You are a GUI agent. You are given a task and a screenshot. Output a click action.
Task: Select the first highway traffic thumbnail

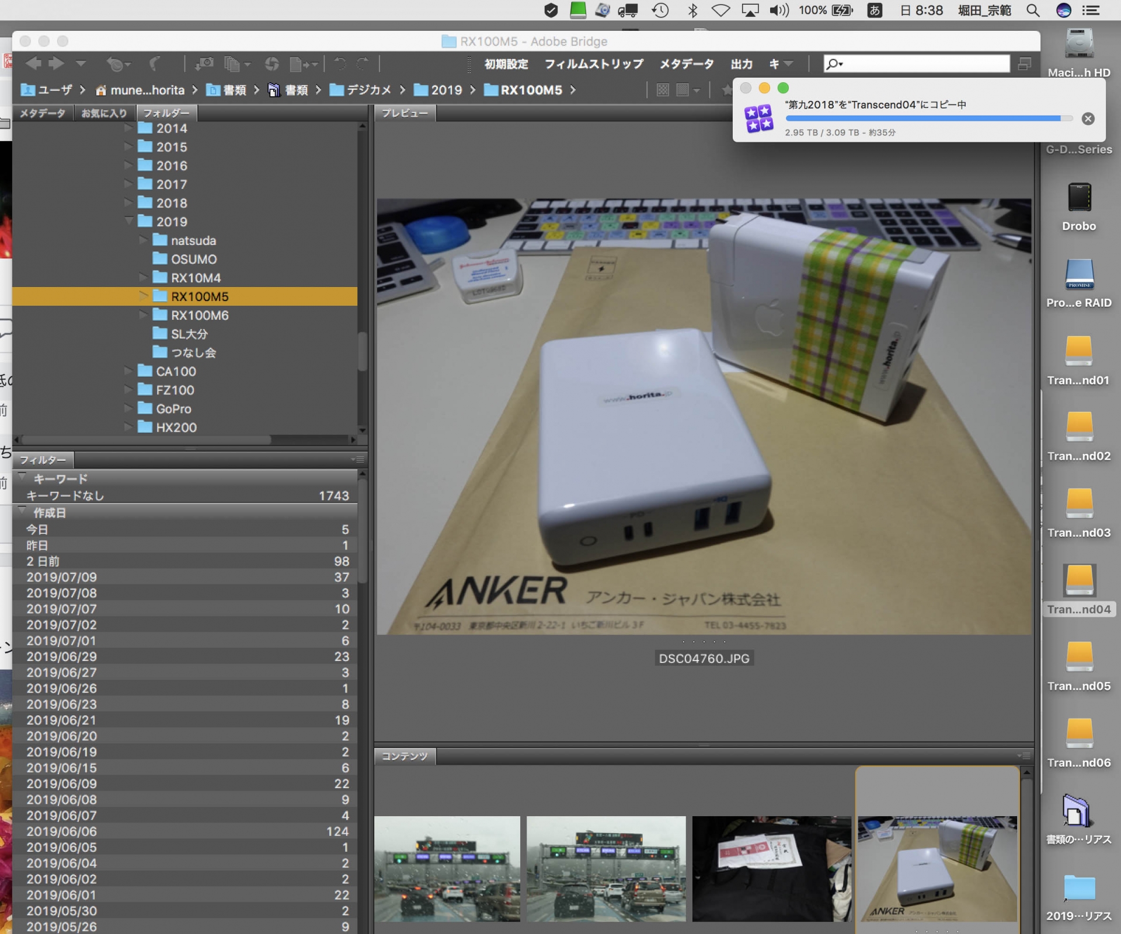[x=447, y=868]
